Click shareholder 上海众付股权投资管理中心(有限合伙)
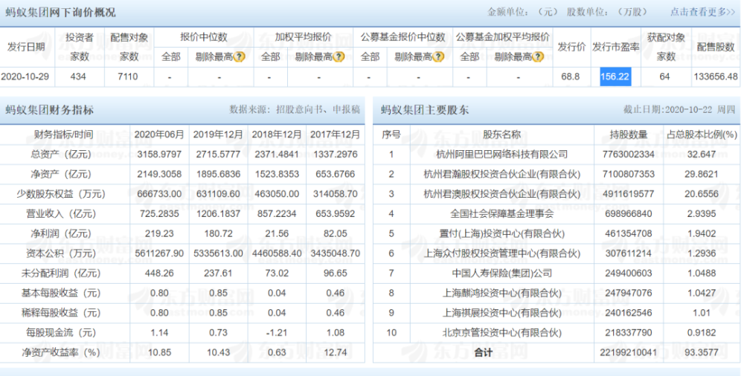 pos(501,253)
